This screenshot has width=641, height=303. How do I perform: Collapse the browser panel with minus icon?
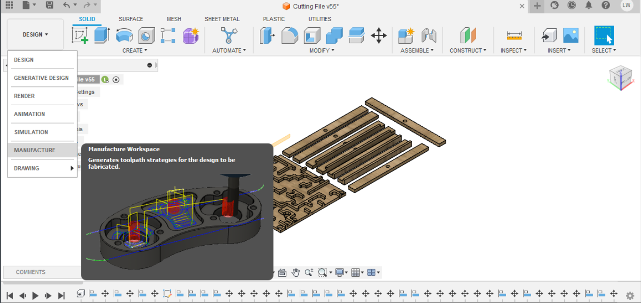[149, 65]
